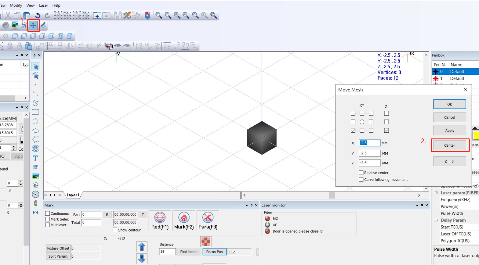The width and height of the screenshot is (479, 265).
Task: Click the Undo arrow in the toolbar
Action: pos(38,15)
